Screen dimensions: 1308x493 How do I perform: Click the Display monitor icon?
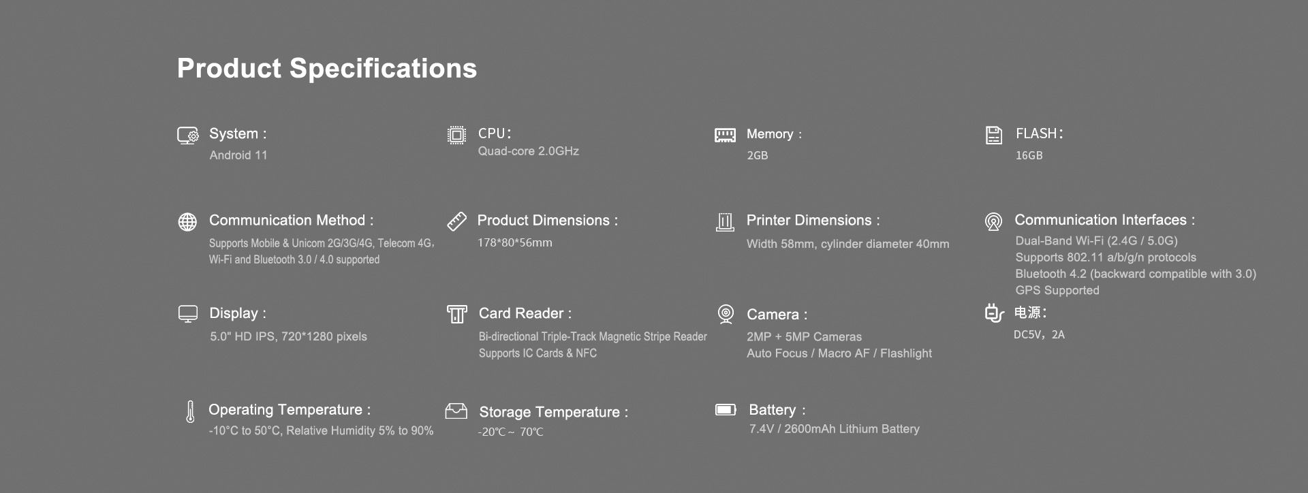pyautogui.click(x=187, y=314)
